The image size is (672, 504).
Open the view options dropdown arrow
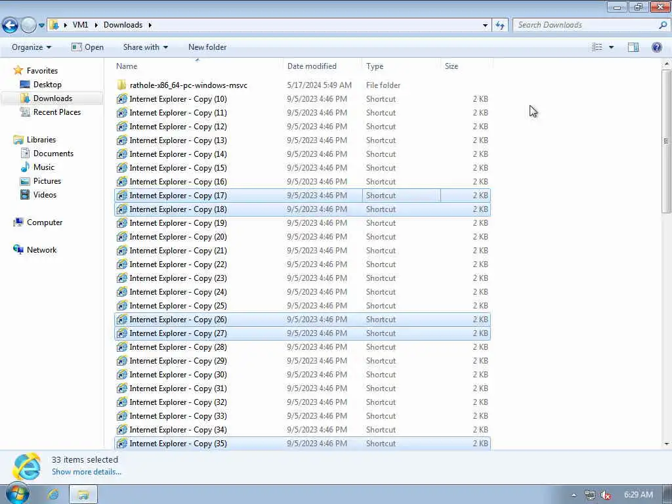coord(611,47)
